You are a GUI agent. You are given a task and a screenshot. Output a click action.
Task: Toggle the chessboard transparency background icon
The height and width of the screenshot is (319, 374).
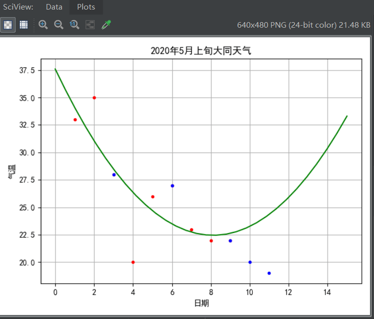tap(8, 25)
